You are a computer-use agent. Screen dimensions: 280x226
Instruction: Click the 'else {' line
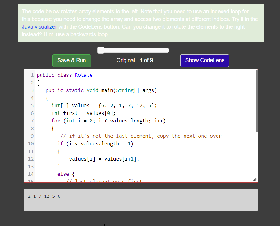pyautogui.click(x=66, y=174)
